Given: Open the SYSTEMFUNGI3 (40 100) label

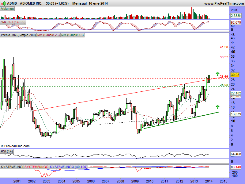Looking at the screenshot, I should pyautogui.click(x=69, y=167).
